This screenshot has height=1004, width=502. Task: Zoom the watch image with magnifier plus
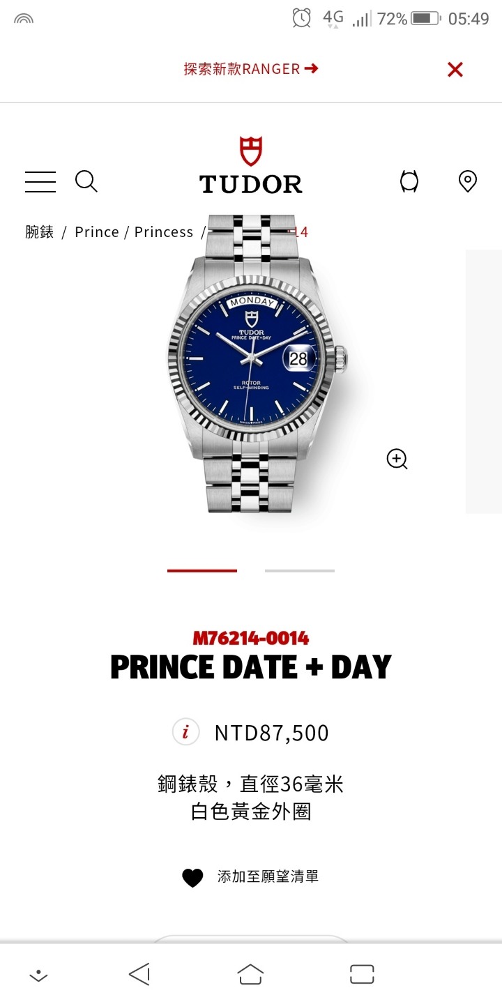397,459
